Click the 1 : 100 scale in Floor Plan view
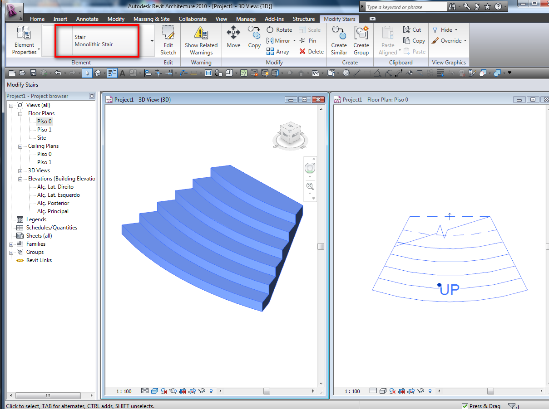Image resolution: width=549 pixels, height=409 pixels. [352, 391]
